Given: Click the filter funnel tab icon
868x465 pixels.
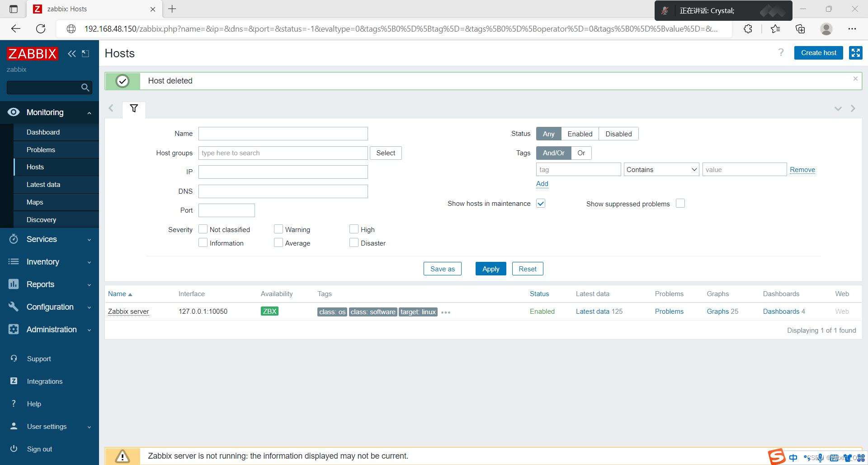Looking at the screenshot, I should [134, 108].
